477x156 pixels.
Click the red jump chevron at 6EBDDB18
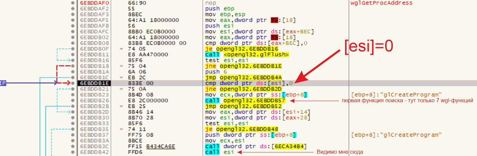pos(121,66)
